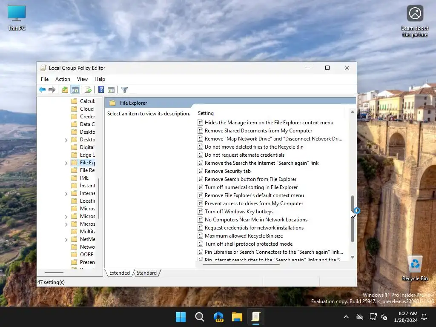Select 'Turn off numerical sorting in File Explorer'
436x327 pixels.
click(x=251, y=187)
